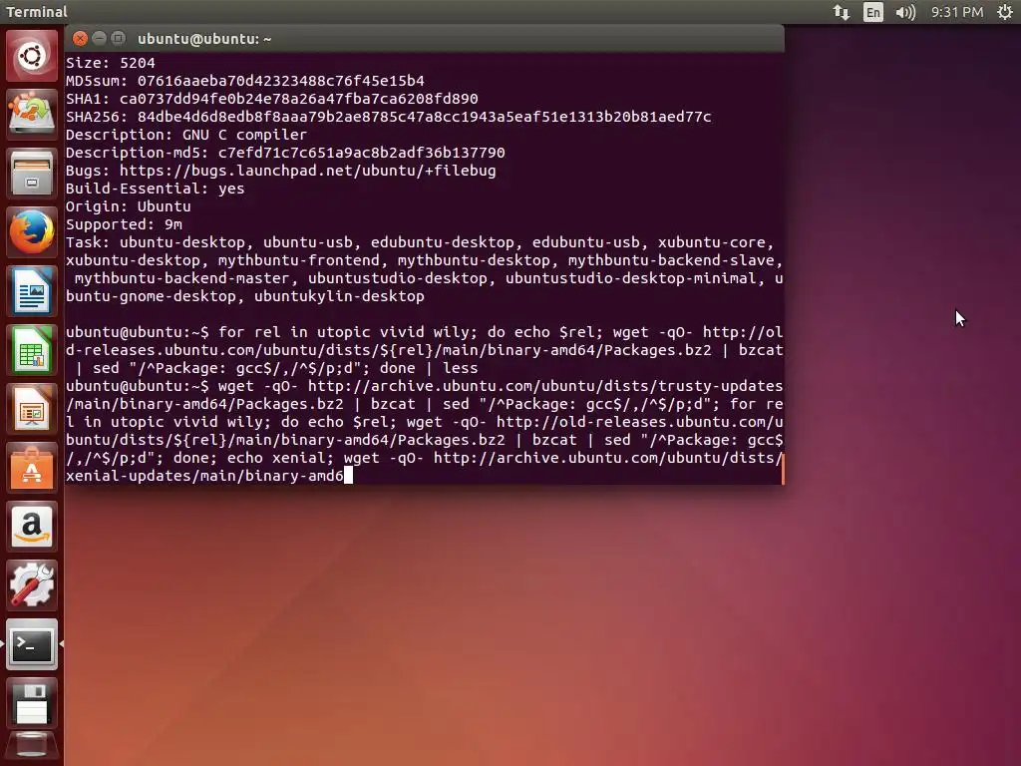Open the En keyboard layout indicator
The width and height of the screenshot is (1021, 766).
point(873,12)
